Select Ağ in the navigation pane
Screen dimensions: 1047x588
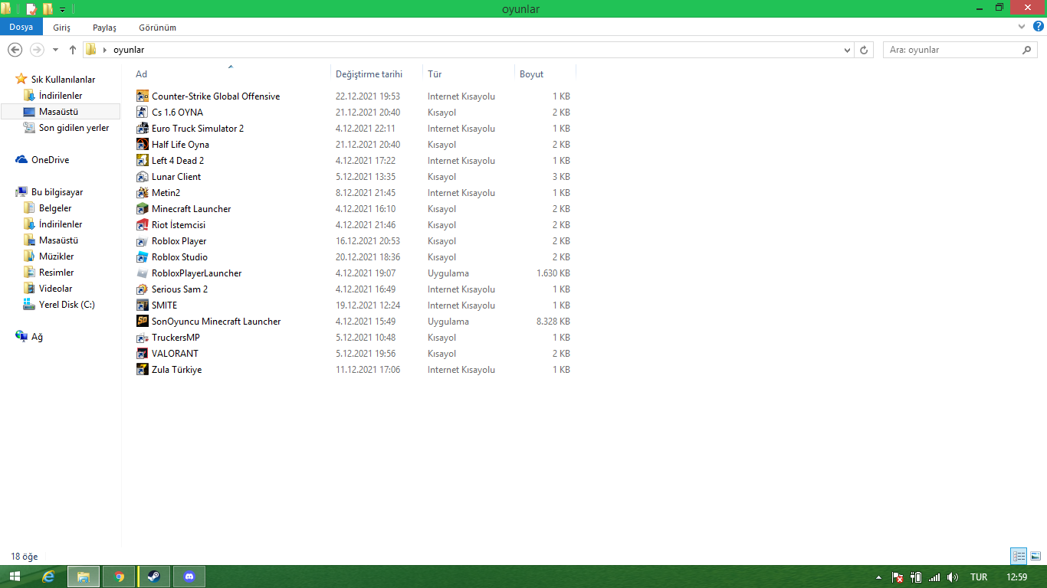(x=37, y=337)
